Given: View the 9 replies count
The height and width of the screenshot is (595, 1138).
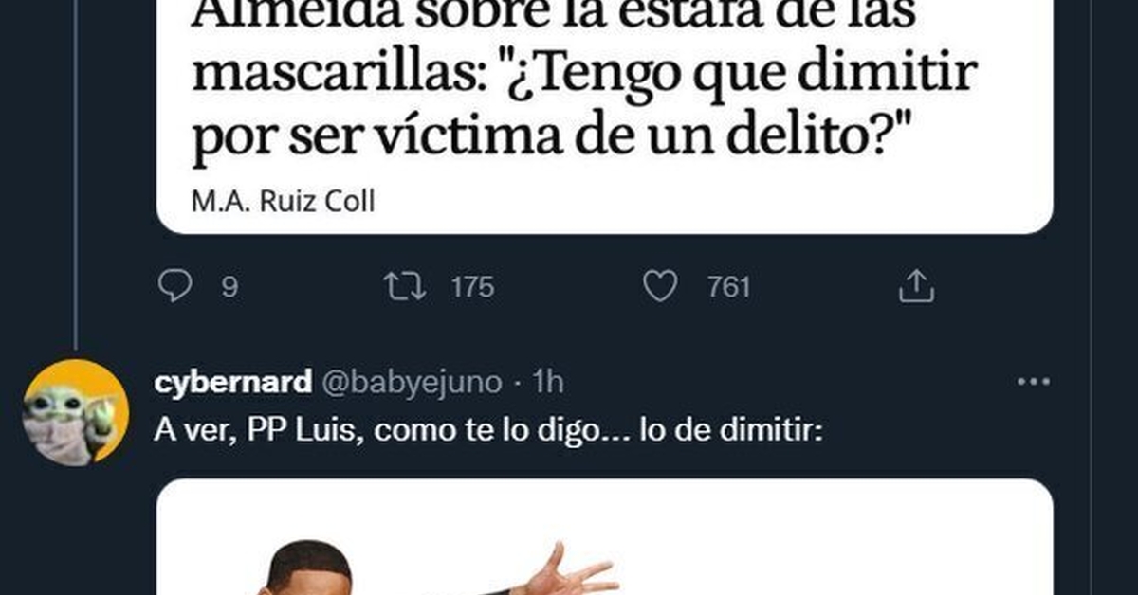Looking at the screenshot, I should [229, 287].
